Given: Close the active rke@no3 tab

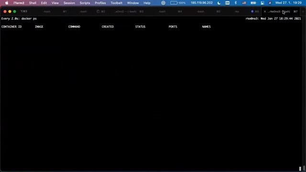Looking at the screenshot, I should point(265,11).
